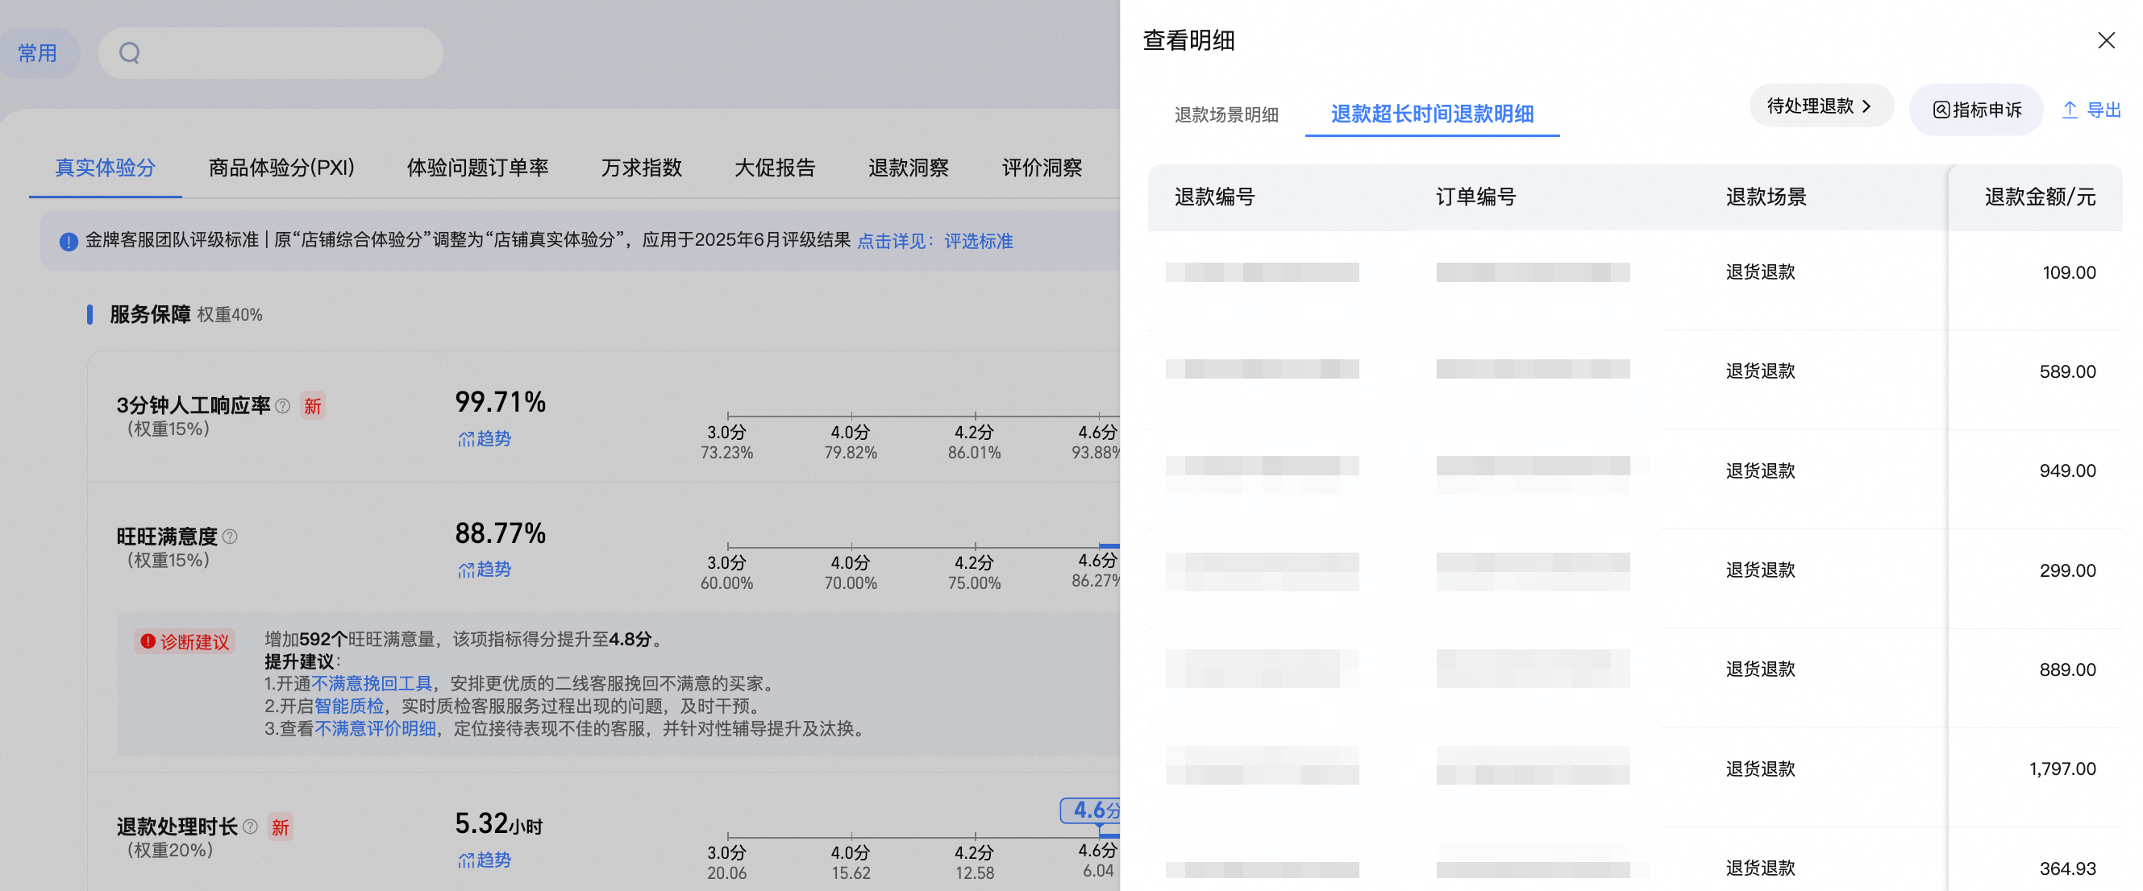Open the 大促报告 tab

tap(775, 167)
